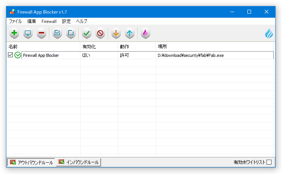Click the monitor Add Process toolbar icon
The image size is (282, 174).
[28, 33]
